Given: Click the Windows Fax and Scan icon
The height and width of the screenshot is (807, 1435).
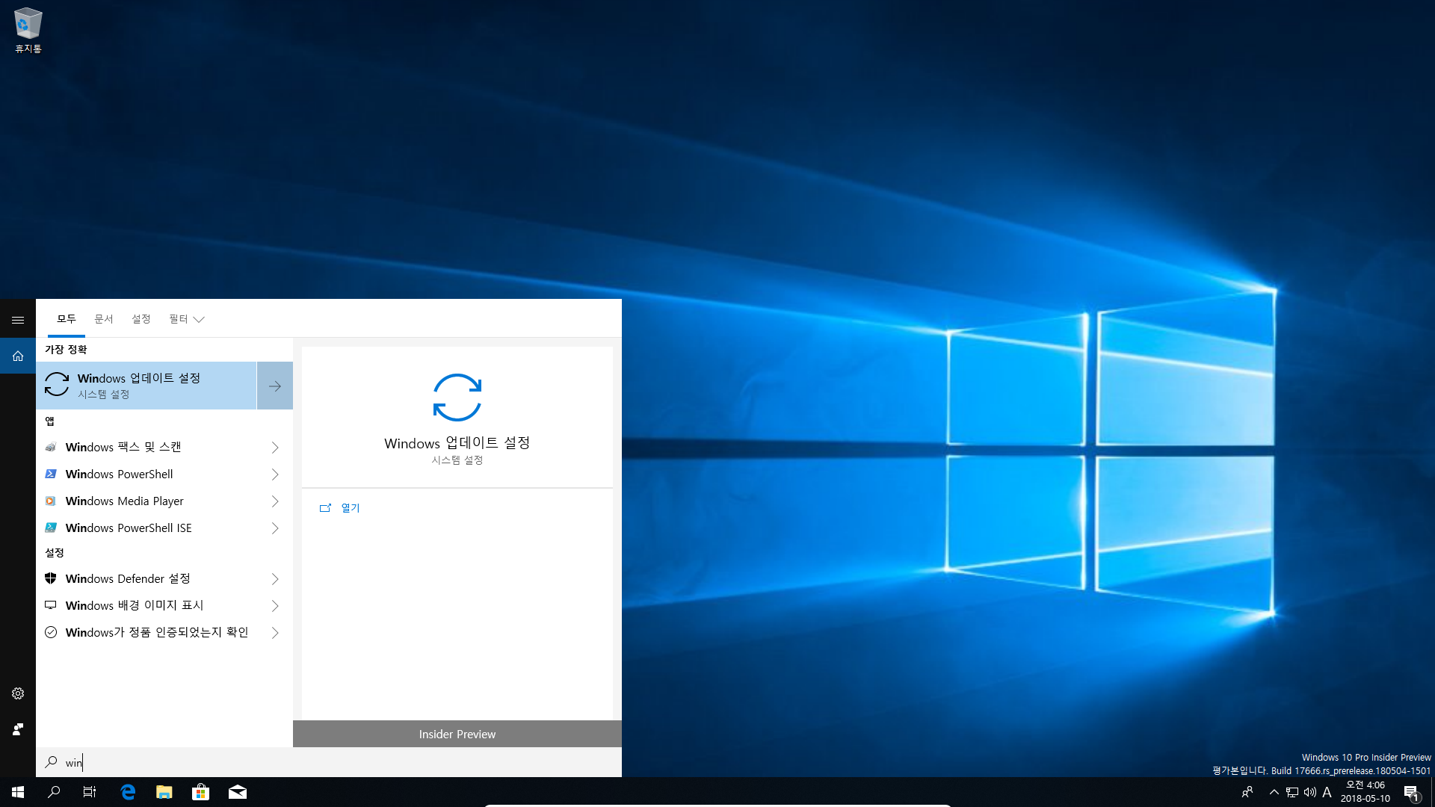Looking at the screenshot, I should (x=51, y=447).
